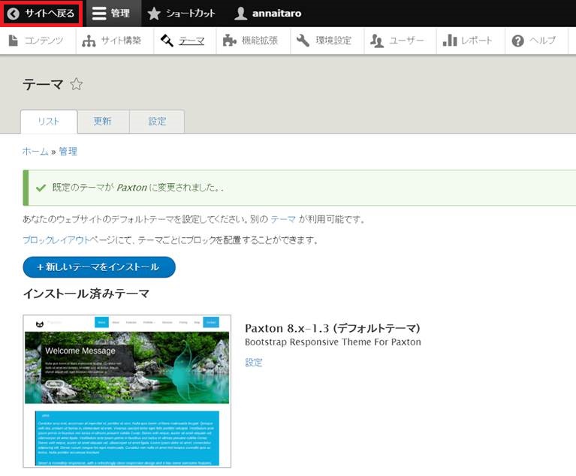
Task: Open the Paxton theme 設定 link
Action: (254, 363)
